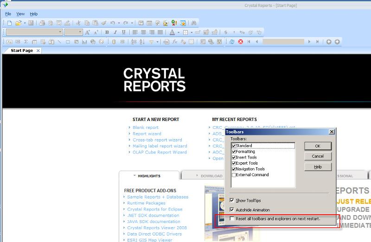Select the Start Page tab
The height and width of the screenshot is (242, 371).
click(x=22, y=51)
